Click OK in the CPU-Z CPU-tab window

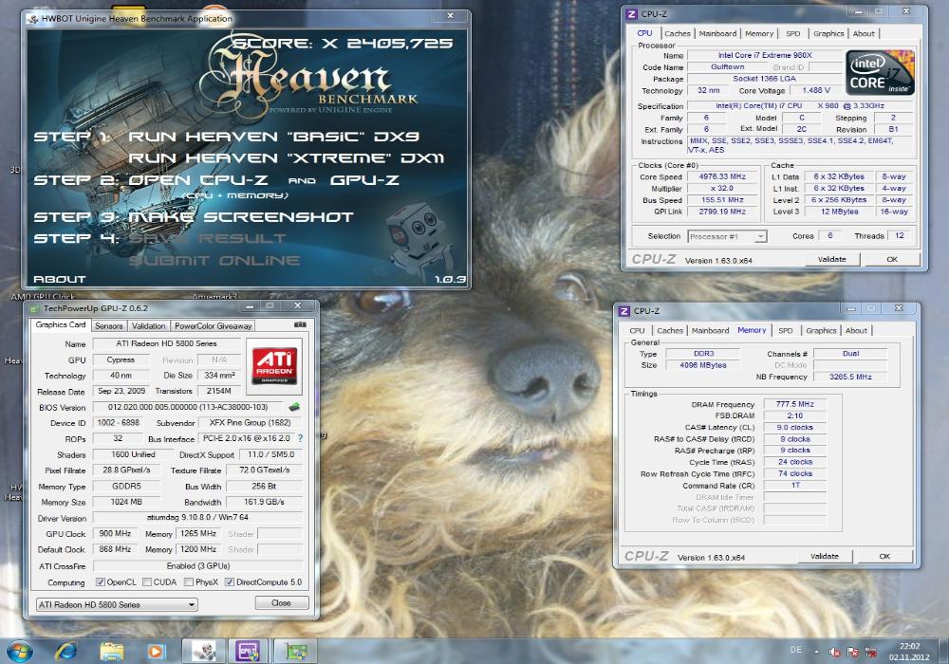coord(891,259)
